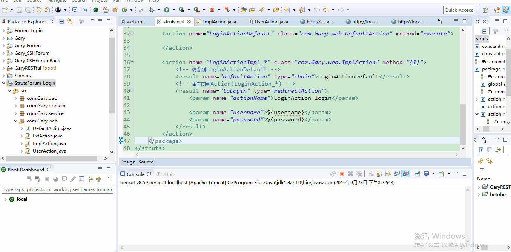Toggle show console on standard error change

[406, 174]
